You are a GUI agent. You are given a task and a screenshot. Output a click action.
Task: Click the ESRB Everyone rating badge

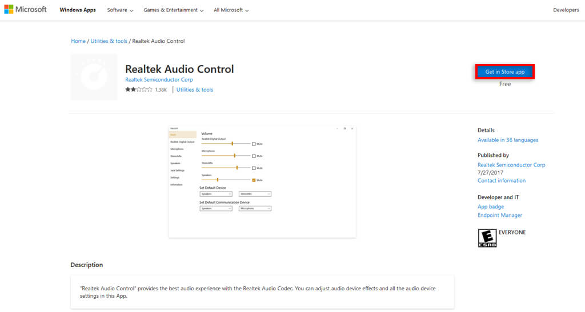coord(487,238)
